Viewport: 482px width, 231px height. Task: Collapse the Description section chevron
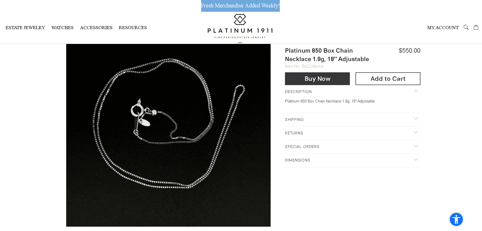coord(416,91)
